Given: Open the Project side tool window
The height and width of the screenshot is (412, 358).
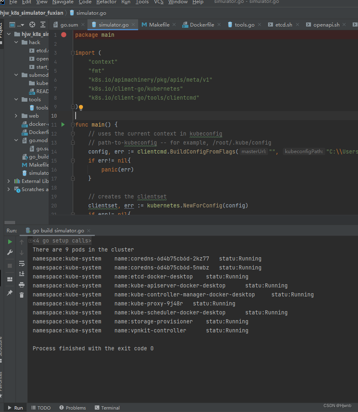Looking at the screenshot, I should coord(1,32).
